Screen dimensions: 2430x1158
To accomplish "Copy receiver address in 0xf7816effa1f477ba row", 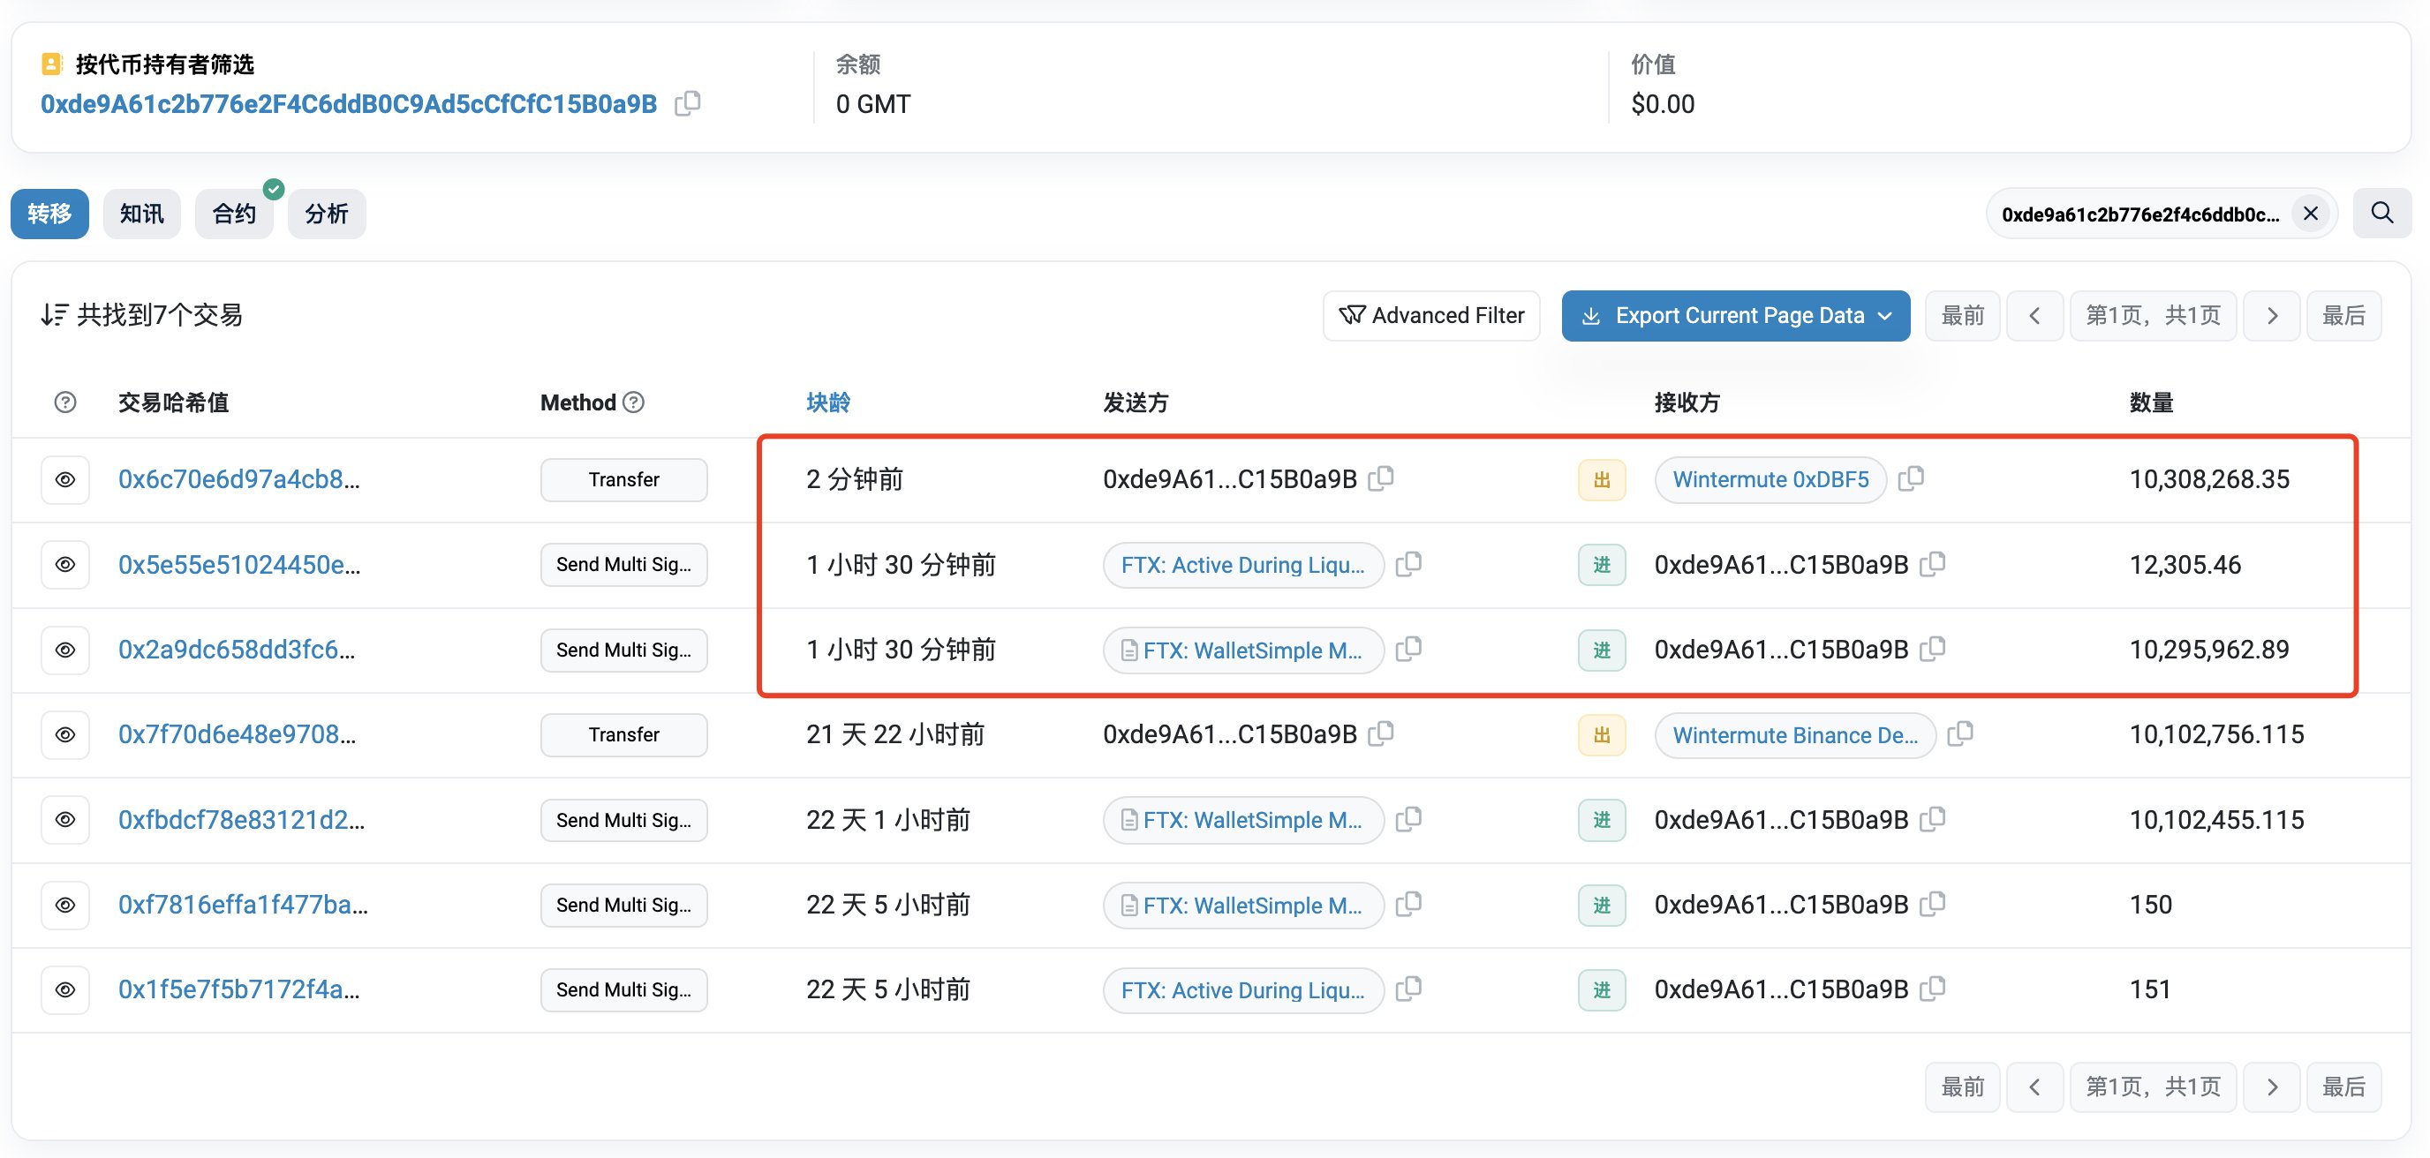I will pos(1932,905).
